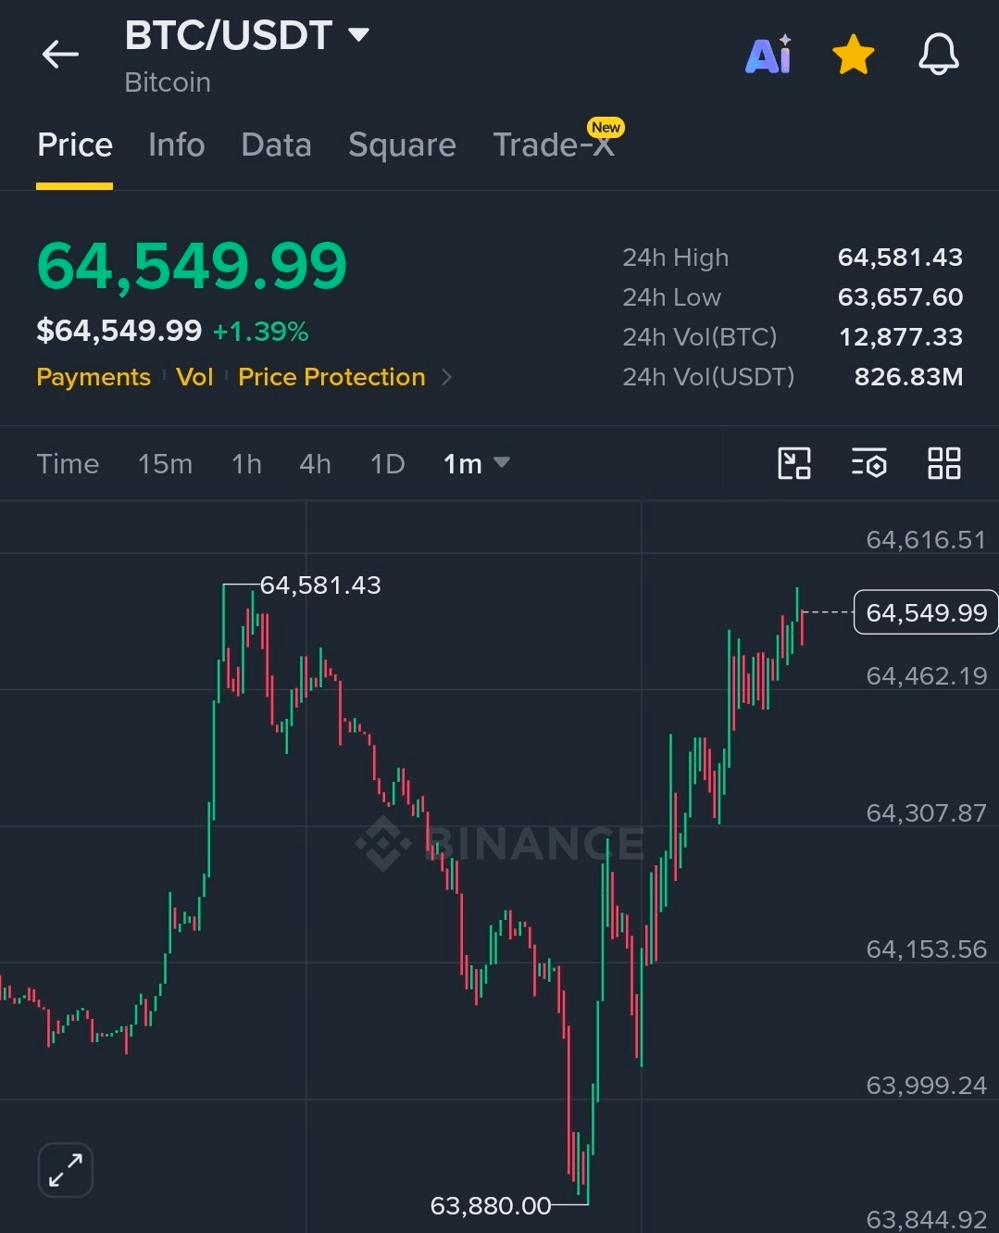
Task: Tap the Bitcoin subtitle under the pair name
Action: tap(168, 82)
